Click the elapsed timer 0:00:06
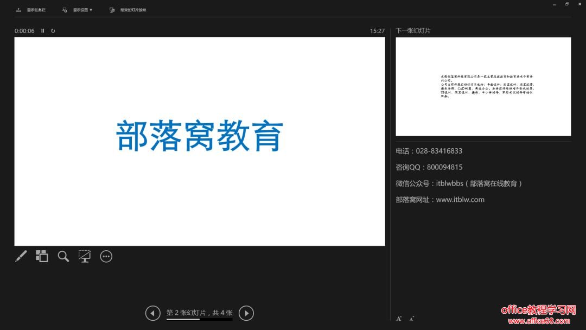Screen dimensions: 586x330 (x=24, y=31)
